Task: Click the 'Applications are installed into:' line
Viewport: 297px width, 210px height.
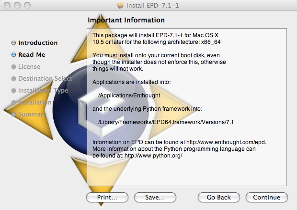Action: (x=131, y=82)
